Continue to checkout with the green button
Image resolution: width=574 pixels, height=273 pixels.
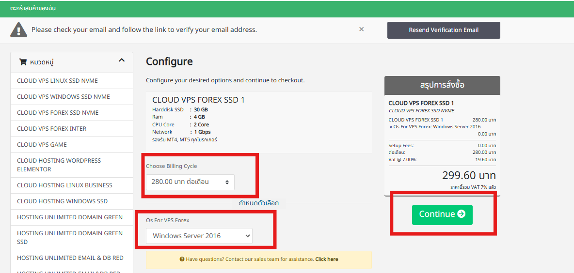click(x=442, y=214)
